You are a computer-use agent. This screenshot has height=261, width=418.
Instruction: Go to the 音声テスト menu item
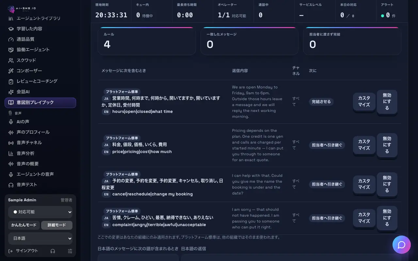(40, 185)
